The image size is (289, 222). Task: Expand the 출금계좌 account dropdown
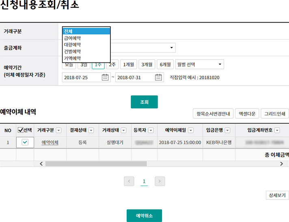pyautogui.click(x=172, y=48)
